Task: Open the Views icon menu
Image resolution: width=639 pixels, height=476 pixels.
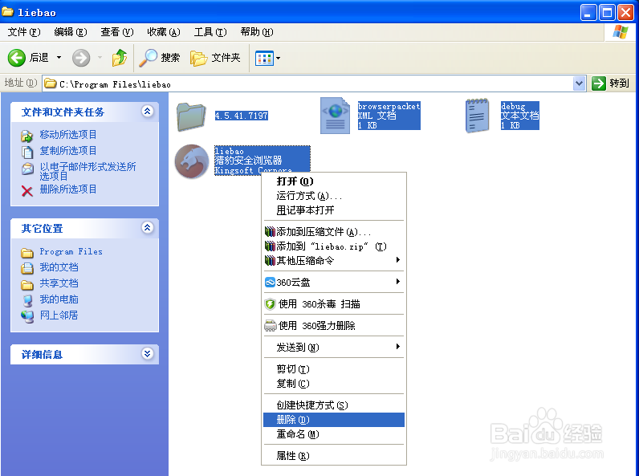Action: pos(264,59)
